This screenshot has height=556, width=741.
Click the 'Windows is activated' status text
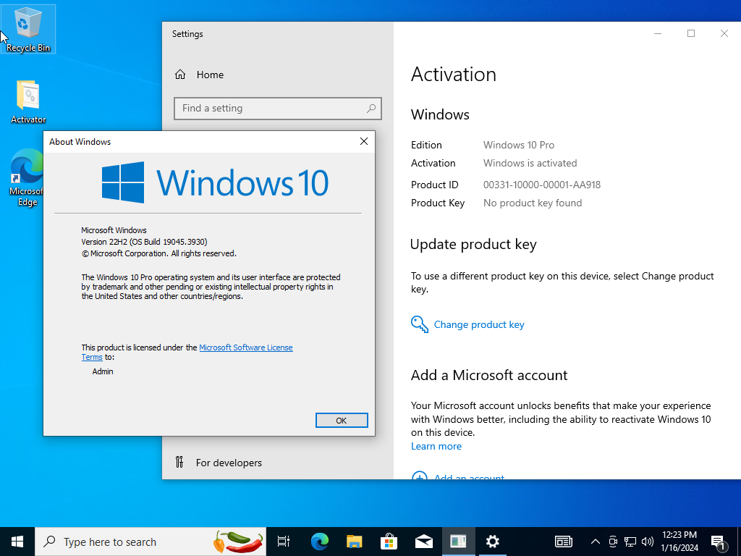pos(530,163)
